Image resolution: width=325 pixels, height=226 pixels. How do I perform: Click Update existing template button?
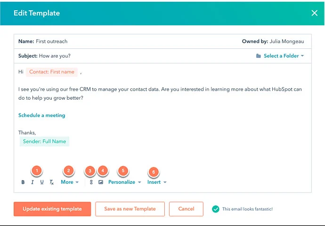click(x=52, y=209)
